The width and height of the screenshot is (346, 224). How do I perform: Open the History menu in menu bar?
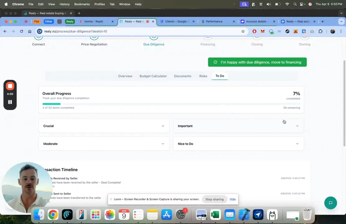tap(64, 4)
